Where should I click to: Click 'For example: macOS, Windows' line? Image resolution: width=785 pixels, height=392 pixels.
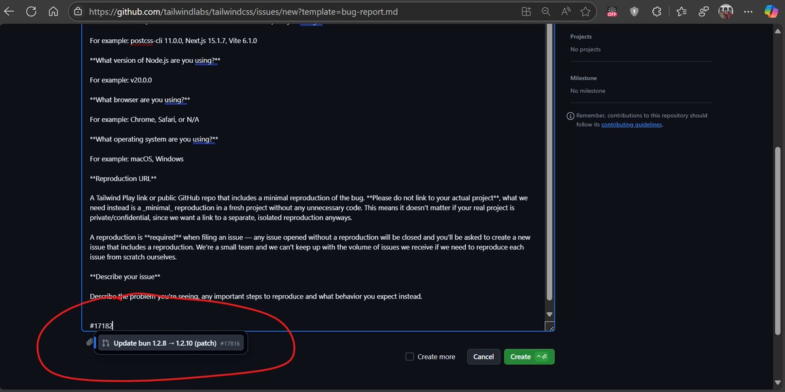[x=137, y=158]
